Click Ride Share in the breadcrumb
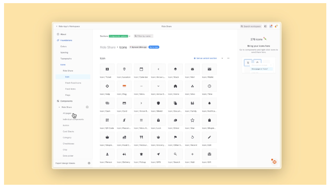 point(107,47)
